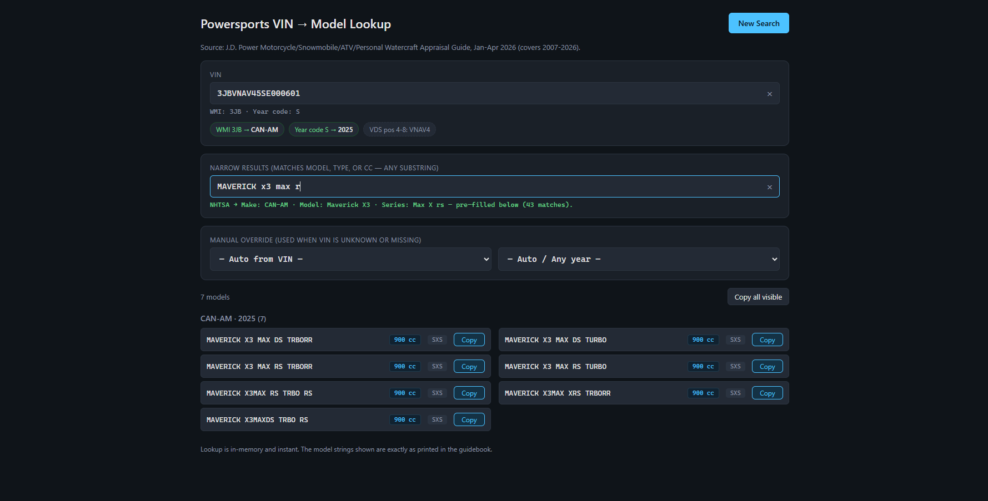988x501 pixels.
Task: Click the VDS pos 4-8: VNAV4 chip
Action: [400, 129]
